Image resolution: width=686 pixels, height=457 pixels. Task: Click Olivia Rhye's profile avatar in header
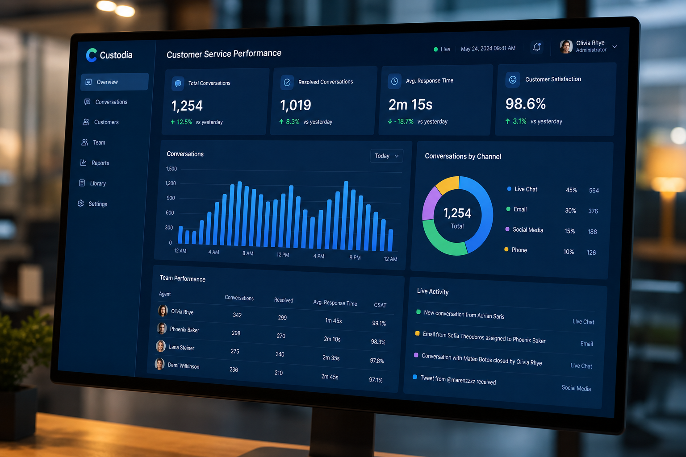[566, 46]
